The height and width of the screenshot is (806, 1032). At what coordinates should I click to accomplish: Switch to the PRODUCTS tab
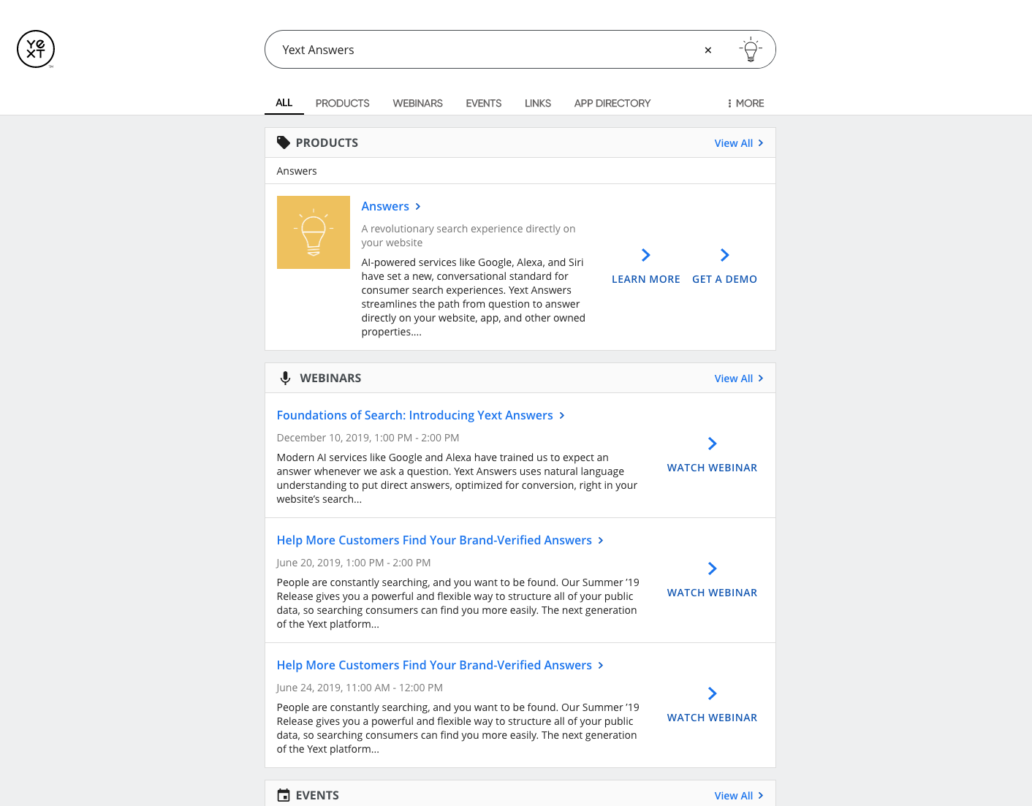[x=342, y=103]
